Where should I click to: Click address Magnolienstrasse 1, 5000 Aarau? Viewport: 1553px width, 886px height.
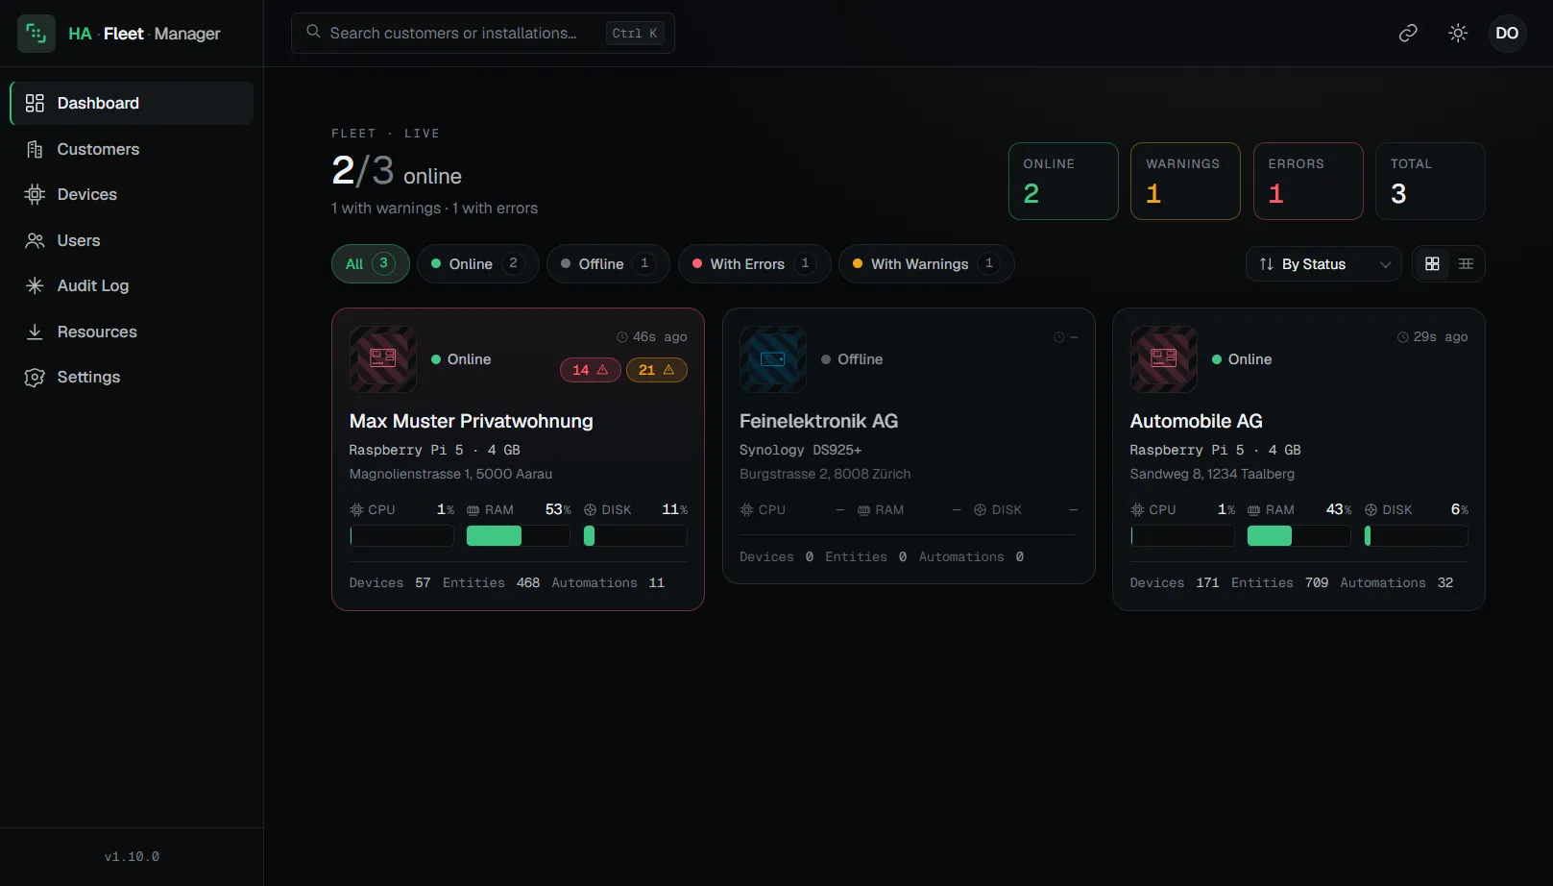tap(450, 474)
